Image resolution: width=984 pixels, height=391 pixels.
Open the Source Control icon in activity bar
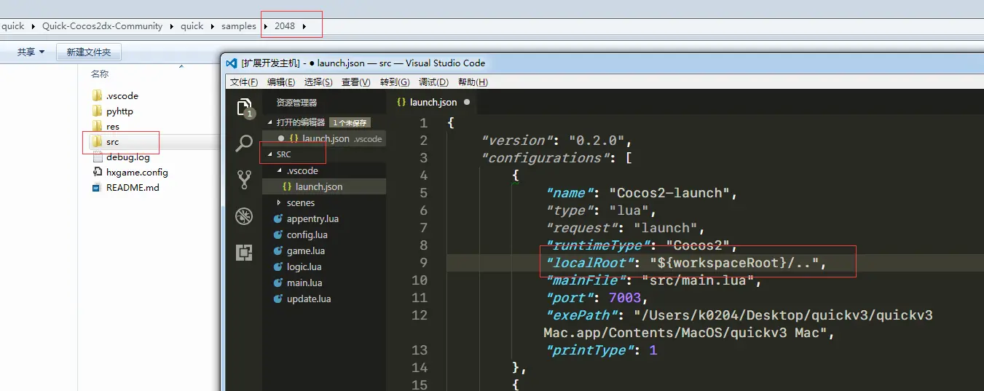[244, 180]
